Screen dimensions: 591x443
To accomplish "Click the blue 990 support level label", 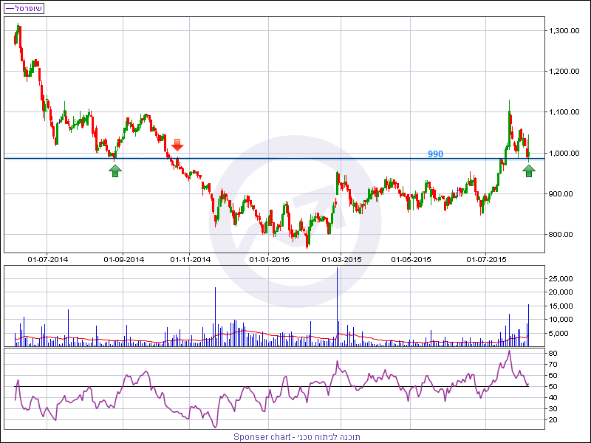I will [x=435, y=154].
